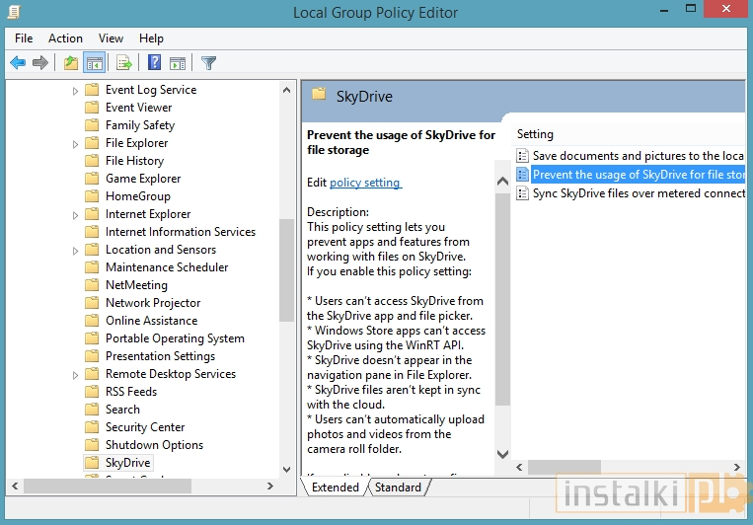Click tree pane horizontal scroll left arrow

(x=15, y=487)
